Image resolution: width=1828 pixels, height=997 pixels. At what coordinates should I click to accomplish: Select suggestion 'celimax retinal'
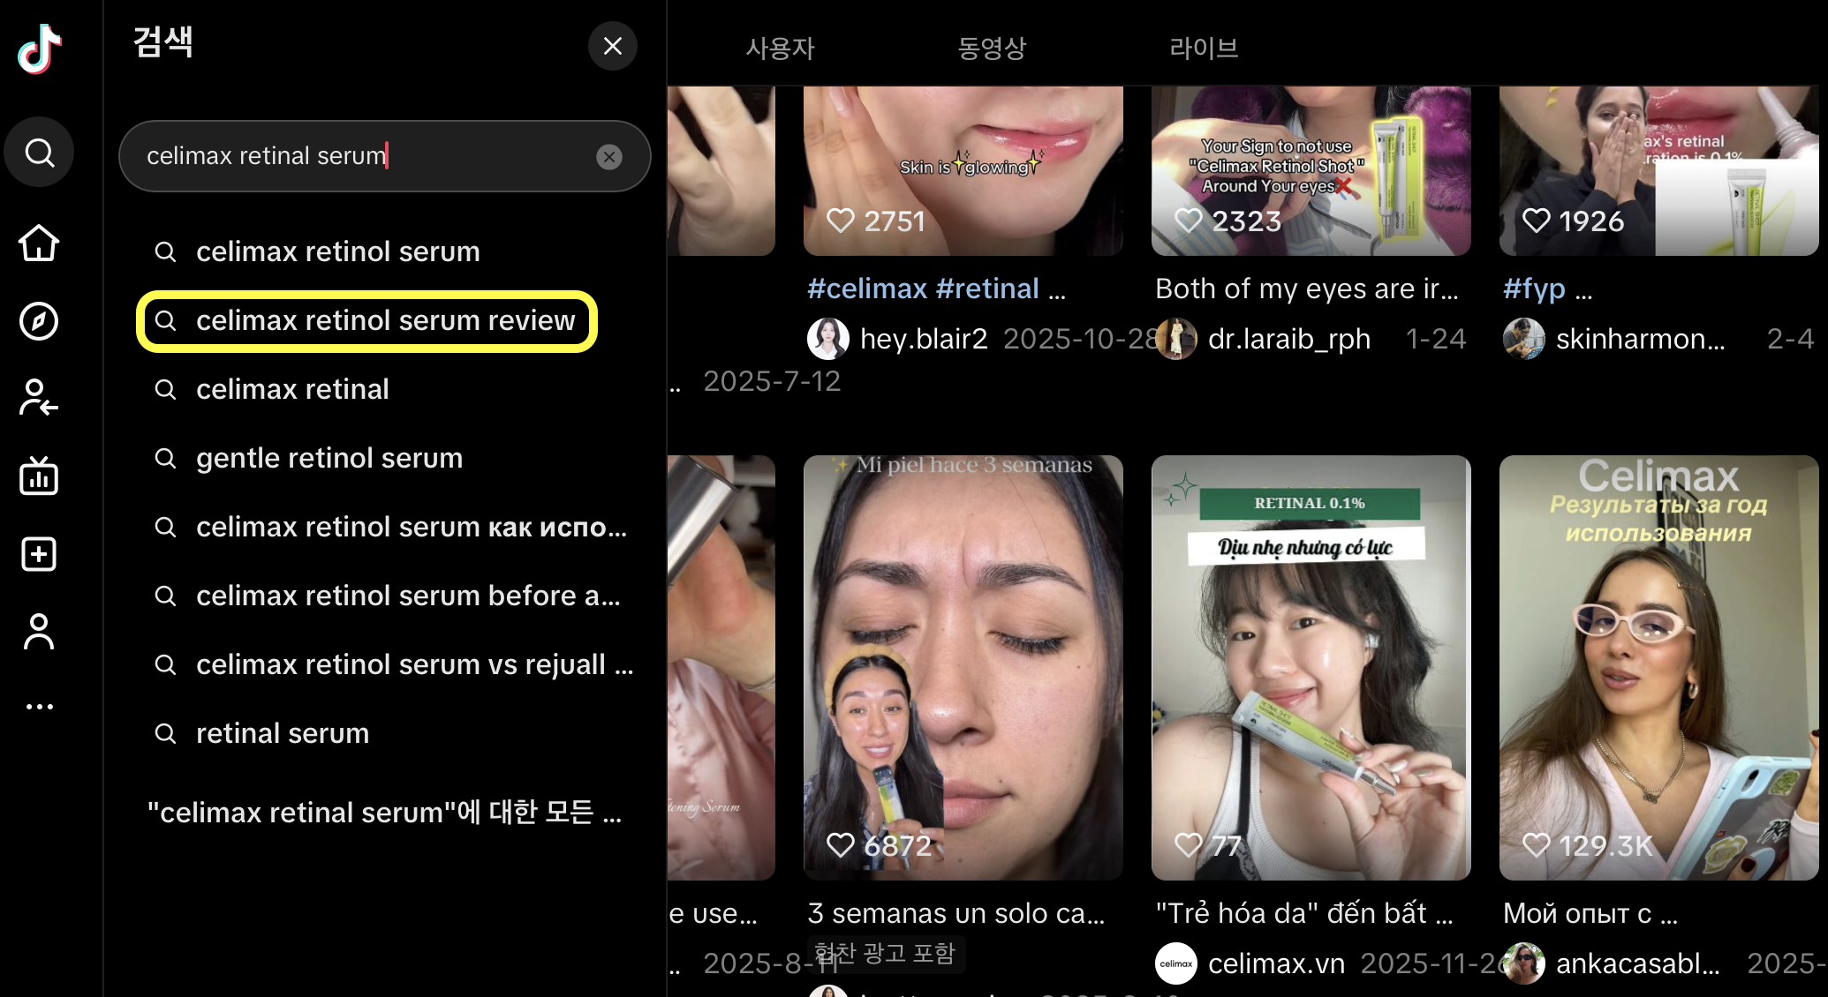(x=385, y=389)
